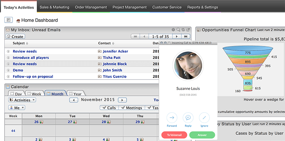Switch calendar to Day view
285x141 pixels.
[x=16, y=93]
